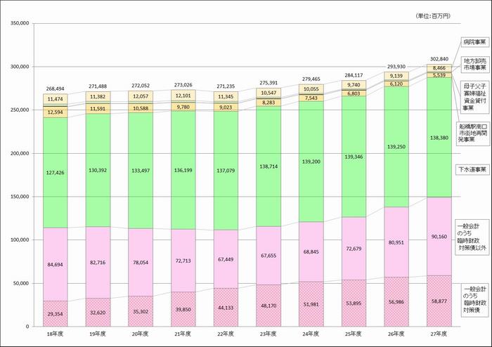
Task: Select the green segment labeled 137,079
Action: [226, 171]
